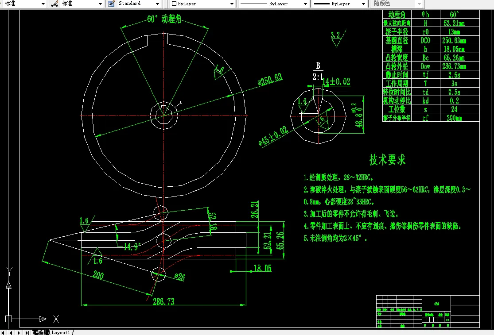The image size is (494, 335).
Task: Select the 200mm table cell
Action: tap(459, 118)
